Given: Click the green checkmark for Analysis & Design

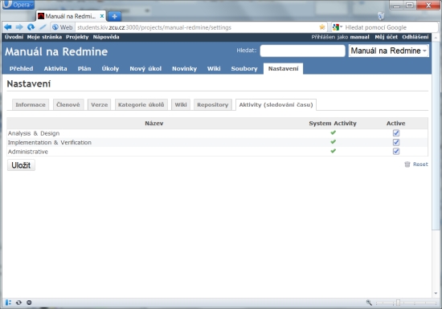Looking at the screenshot, I should pyautogui.click(x=334, y=132).
